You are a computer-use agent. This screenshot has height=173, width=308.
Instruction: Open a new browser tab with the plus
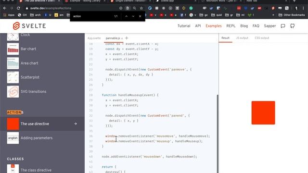pyautogui.click(x=294, y=1)
